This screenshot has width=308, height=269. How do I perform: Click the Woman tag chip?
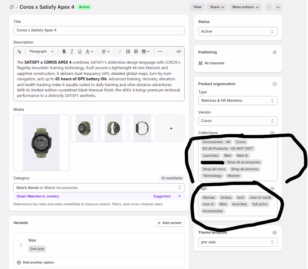pos(209,198)
